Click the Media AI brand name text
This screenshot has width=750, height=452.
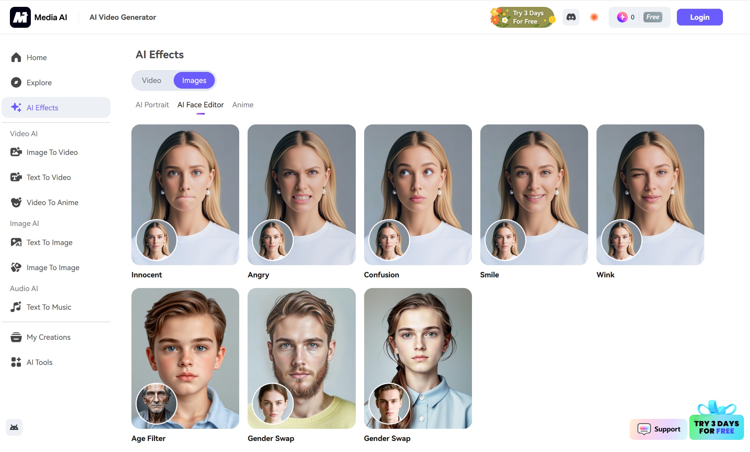51,17
